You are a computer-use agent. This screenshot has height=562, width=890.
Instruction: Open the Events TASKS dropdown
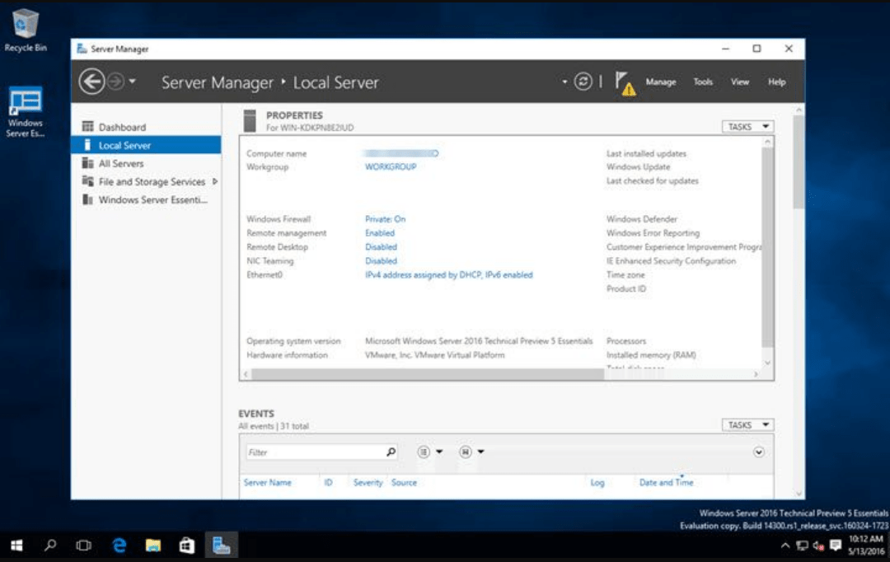747,424
